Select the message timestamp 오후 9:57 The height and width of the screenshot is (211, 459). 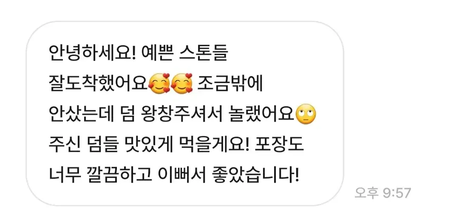[x=383, y=193]
